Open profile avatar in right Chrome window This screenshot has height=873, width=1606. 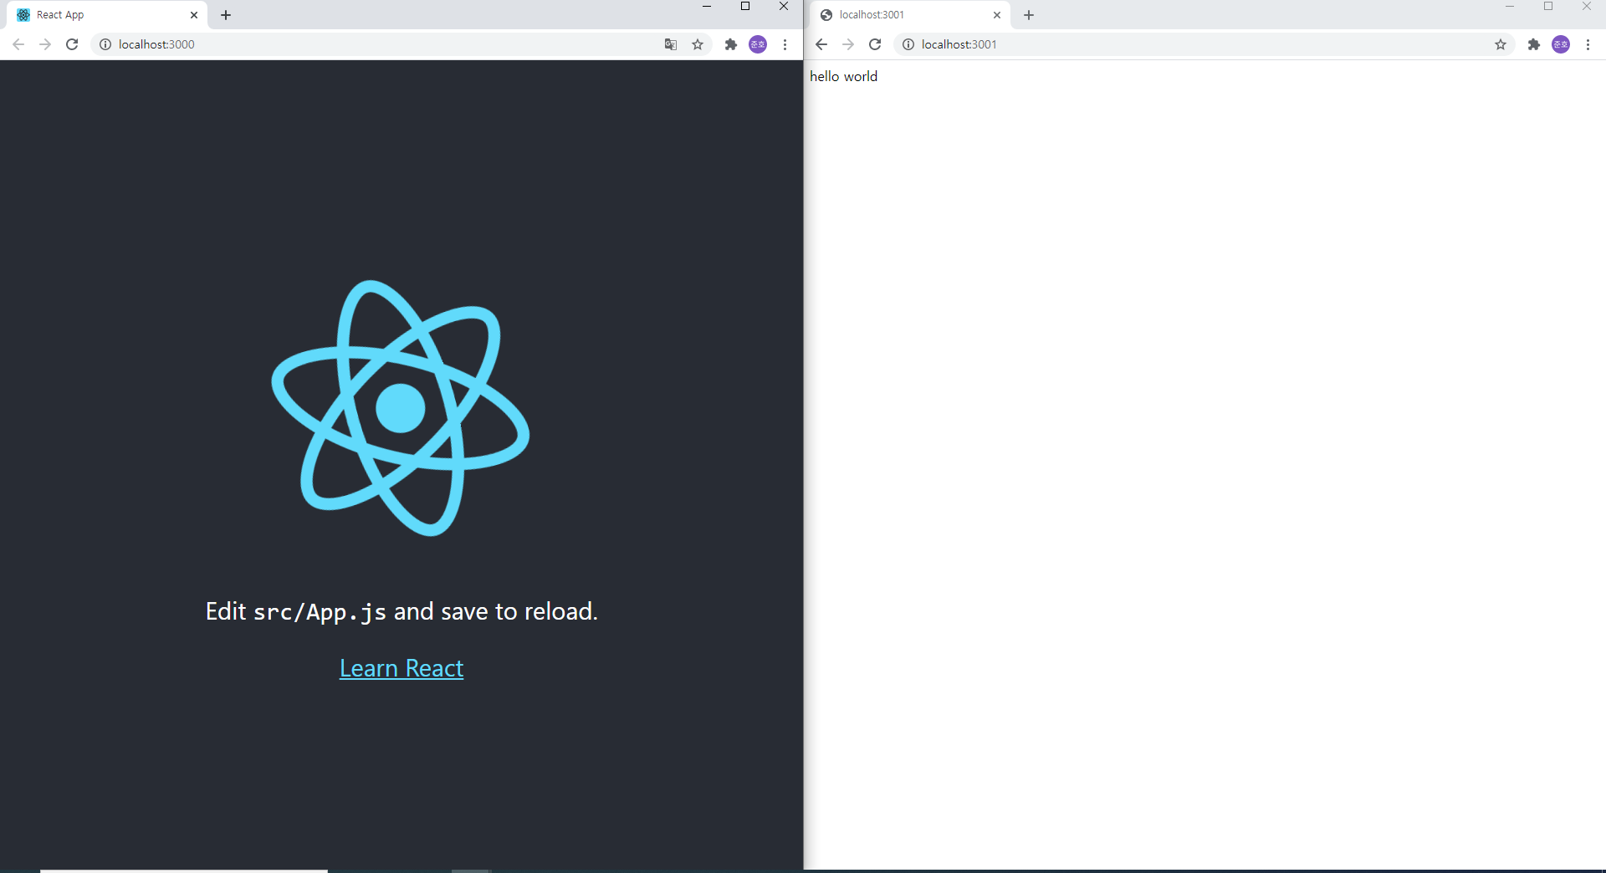tap(1561, 44)
